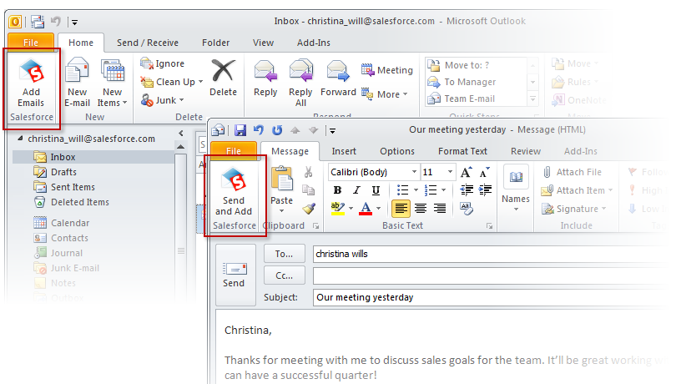The width and height of the screenshot is (676, 384).
Task: Apply bullets list formatting
Action: point(402,190)
